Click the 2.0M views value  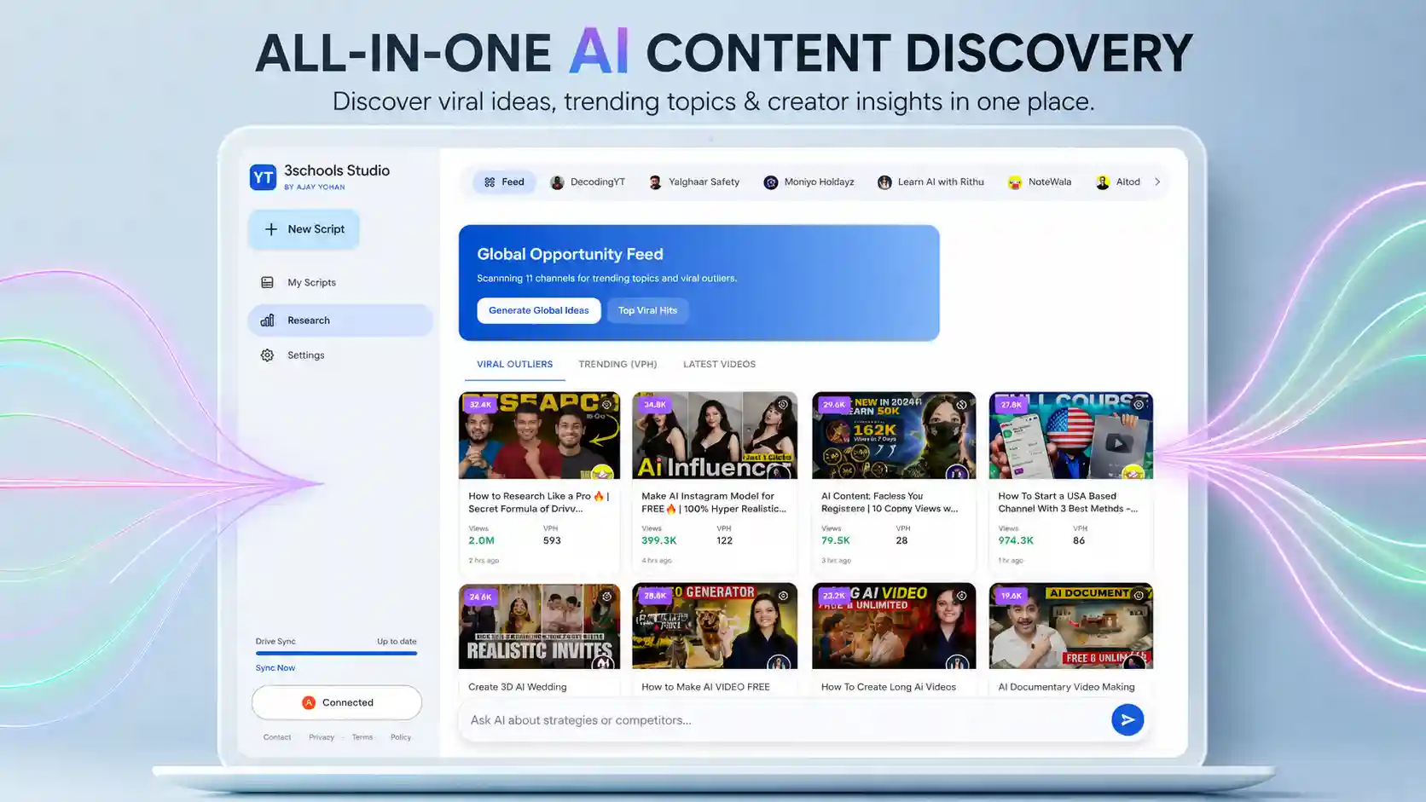pos(481,541)
